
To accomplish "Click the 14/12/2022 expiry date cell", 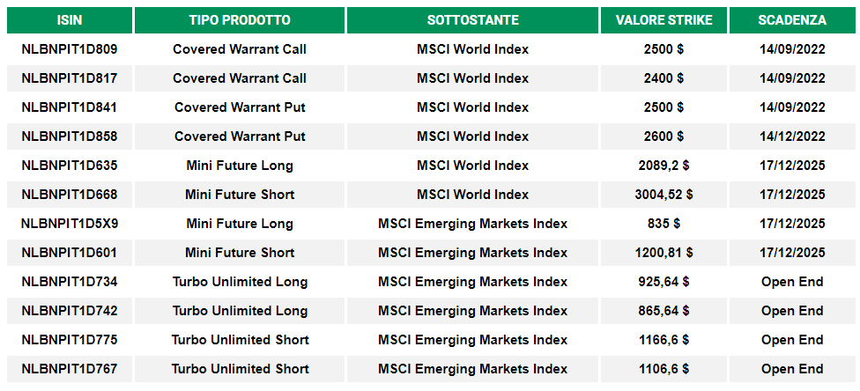I will click(792, 136).
